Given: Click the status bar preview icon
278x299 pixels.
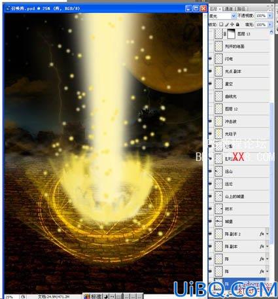Looking at the screenshot, I should [x=24, y=296].
